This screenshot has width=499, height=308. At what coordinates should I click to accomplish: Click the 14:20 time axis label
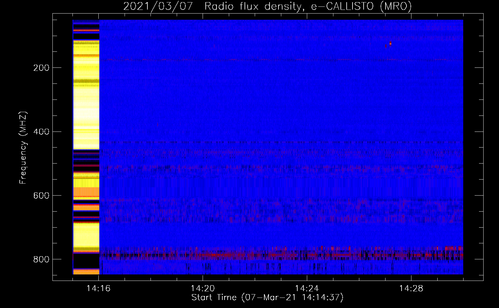point(203,289)
